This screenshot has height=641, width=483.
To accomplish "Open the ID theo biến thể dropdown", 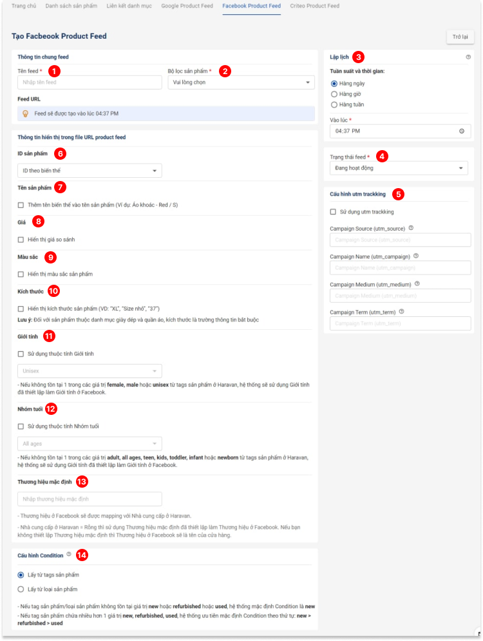I will 90,171.
